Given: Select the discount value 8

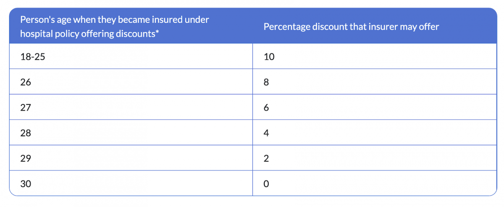Looking at the screenshot, I should tap(266, 82).
